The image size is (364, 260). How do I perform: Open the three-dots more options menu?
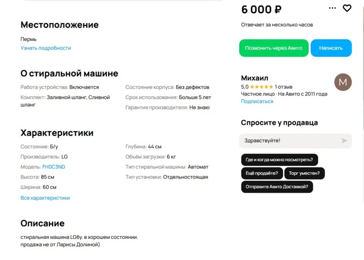332,8
